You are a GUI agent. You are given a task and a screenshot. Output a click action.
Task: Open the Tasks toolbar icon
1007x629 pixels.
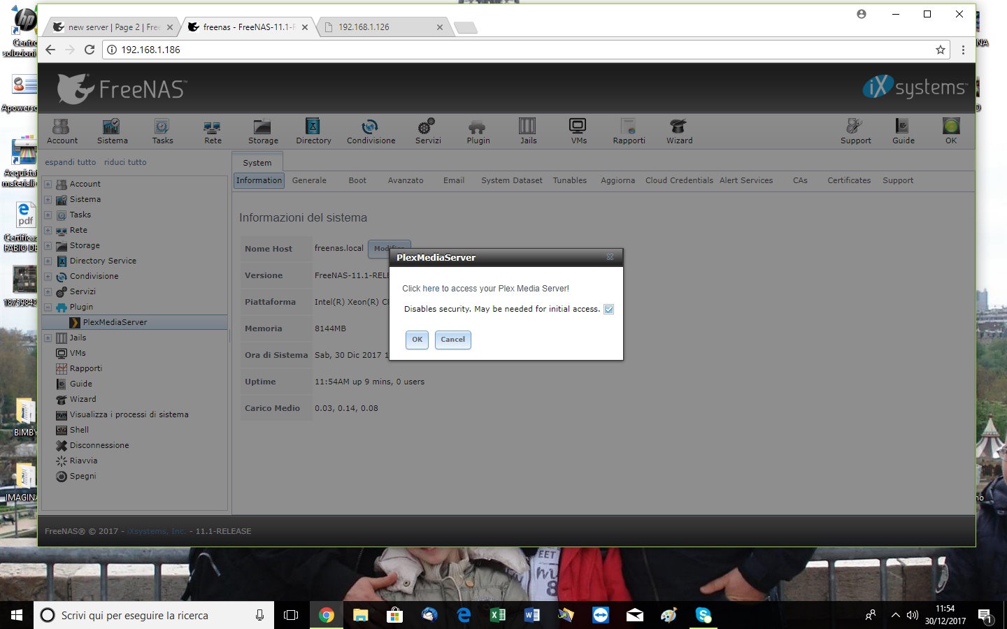162,131
